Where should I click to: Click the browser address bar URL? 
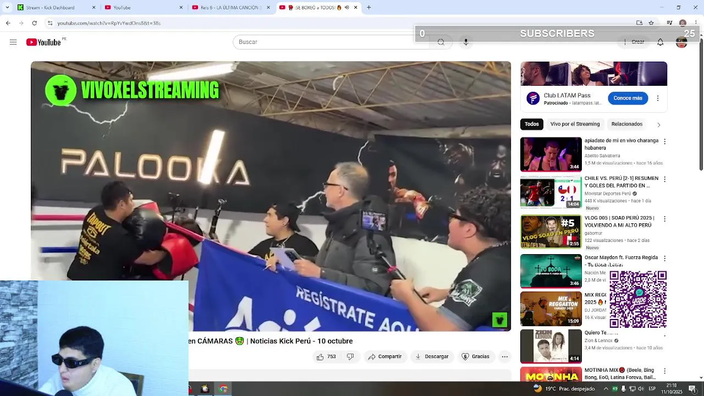(x=109, y=23)
